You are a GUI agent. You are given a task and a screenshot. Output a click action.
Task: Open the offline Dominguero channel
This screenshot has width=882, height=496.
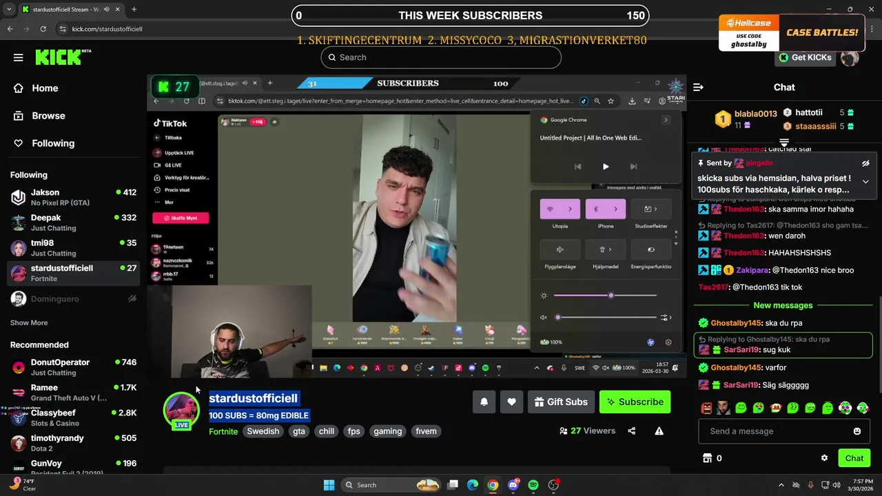[74, 299]
